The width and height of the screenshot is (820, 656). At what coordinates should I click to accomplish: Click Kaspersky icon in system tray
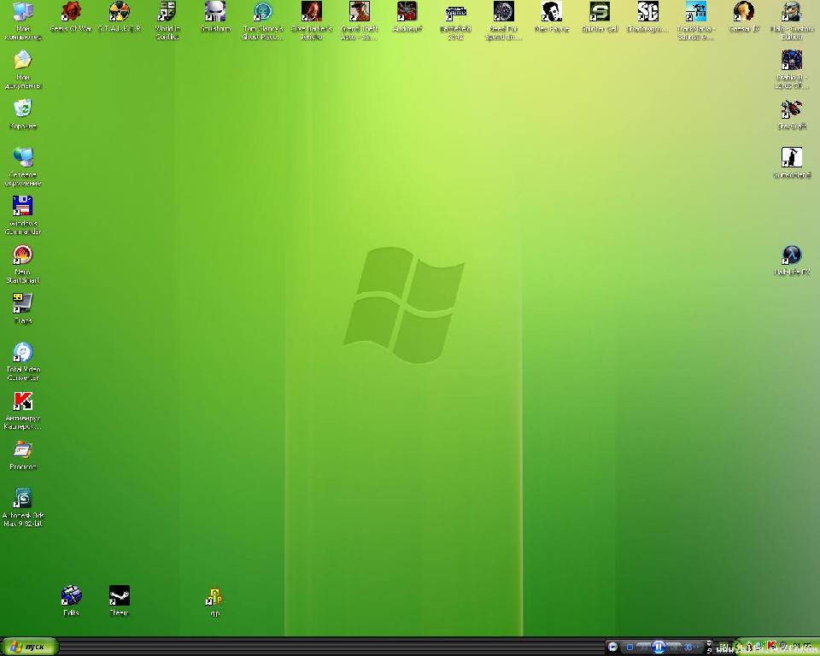(770, 646)
